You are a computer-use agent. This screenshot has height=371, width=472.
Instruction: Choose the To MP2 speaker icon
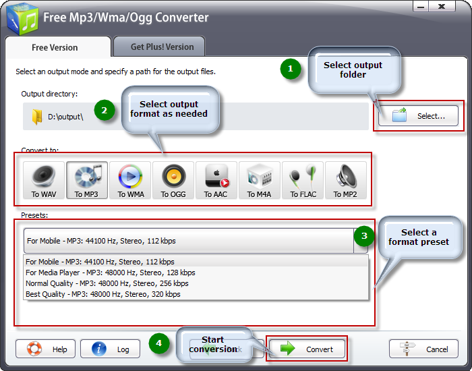click(346, 180)
